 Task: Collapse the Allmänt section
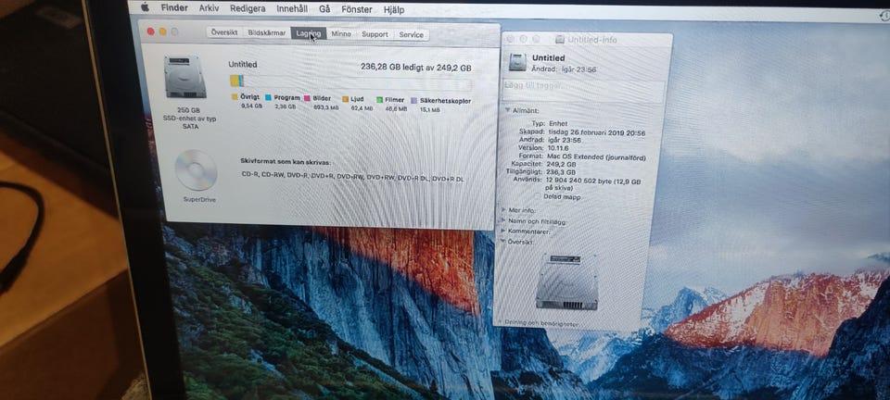tap(507, 111)
